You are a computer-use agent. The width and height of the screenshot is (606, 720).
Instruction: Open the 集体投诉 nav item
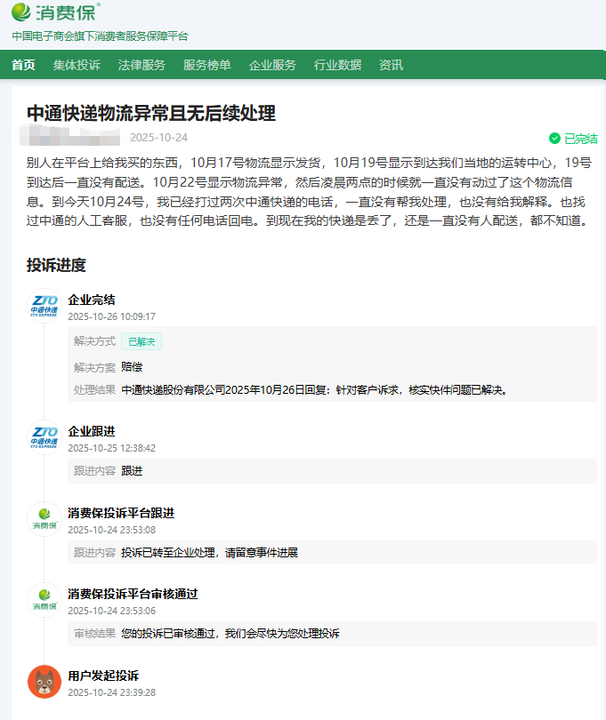point(77,65)
